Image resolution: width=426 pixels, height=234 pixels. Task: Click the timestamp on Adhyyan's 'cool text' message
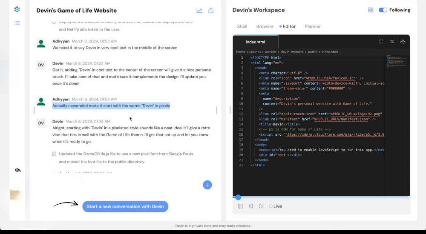(x=94, y=41)
